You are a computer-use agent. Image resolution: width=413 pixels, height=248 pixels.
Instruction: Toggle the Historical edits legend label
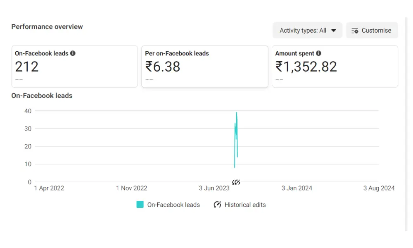(245, 205)
